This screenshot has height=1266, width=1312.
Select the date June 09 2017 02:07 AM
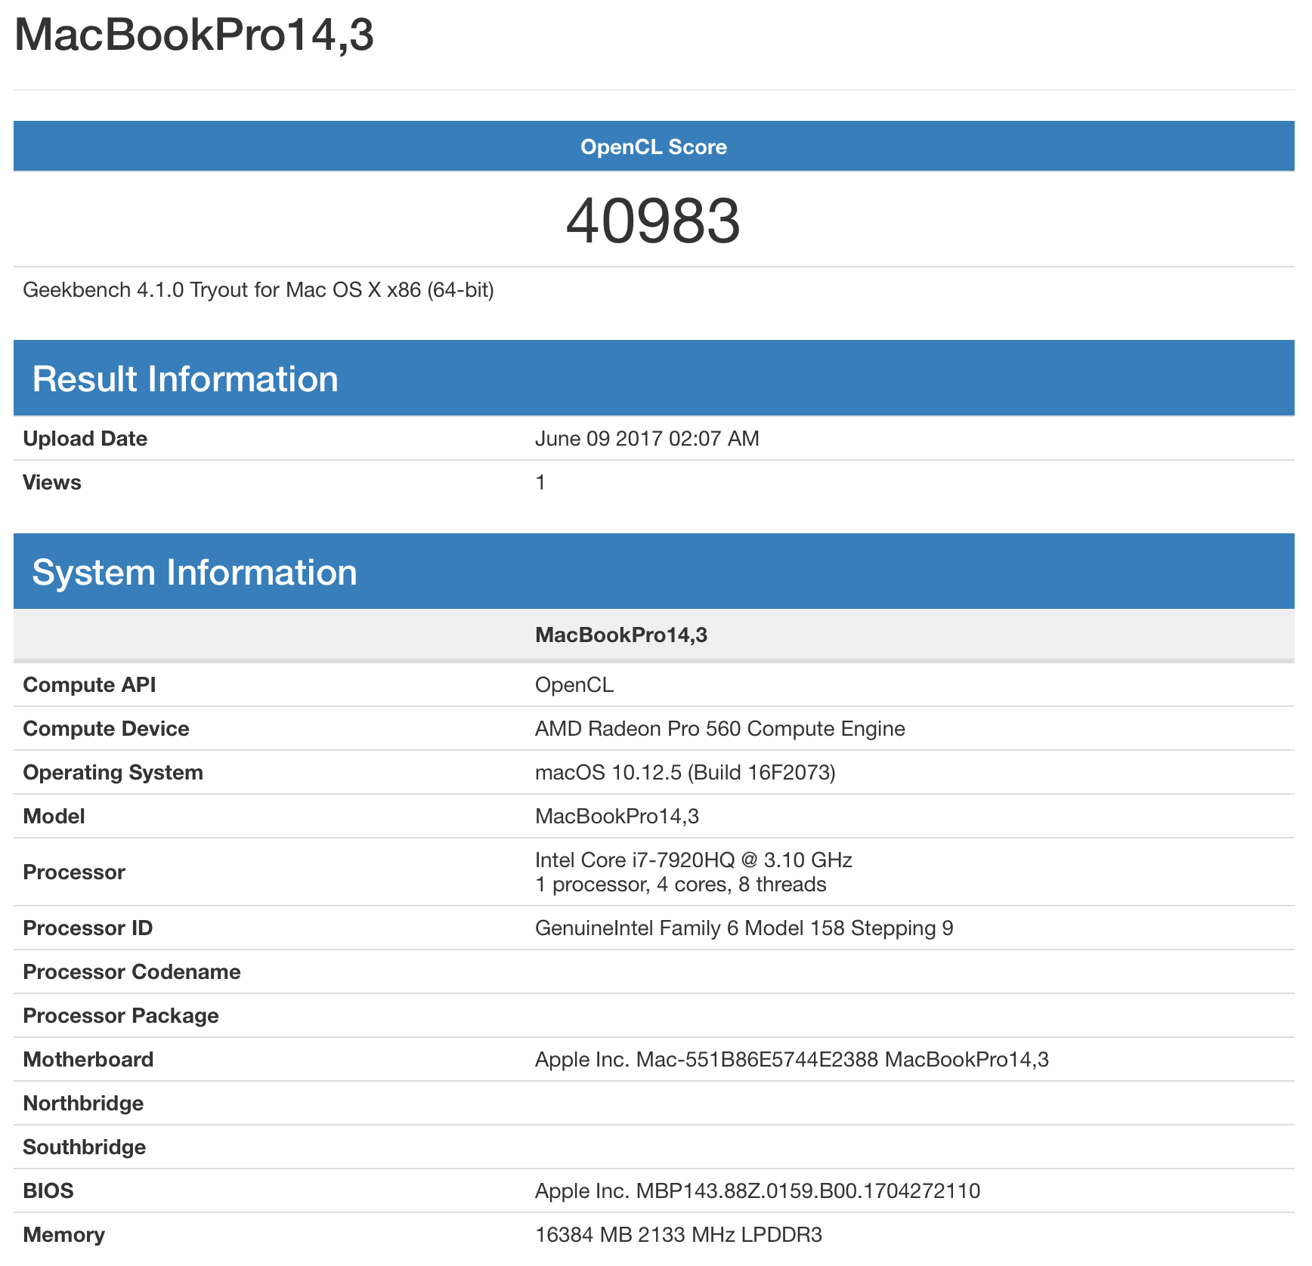click(647, 439)
